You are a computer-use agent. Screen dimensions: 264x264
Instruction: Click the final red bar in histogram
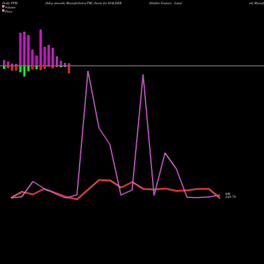coord(69,69)
